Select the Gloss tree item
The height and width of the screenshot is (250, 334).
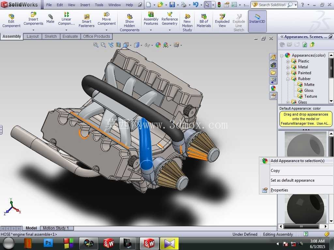[x=309, y=90]
